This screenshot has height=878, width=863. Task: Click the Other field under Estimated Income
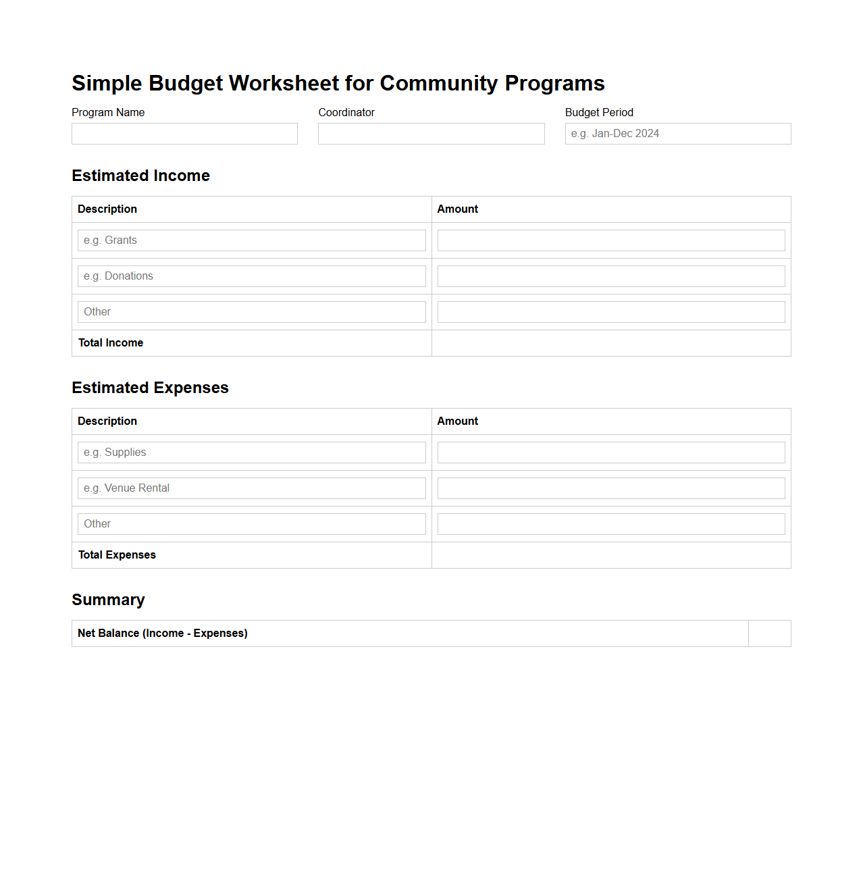tap(251, 311)
